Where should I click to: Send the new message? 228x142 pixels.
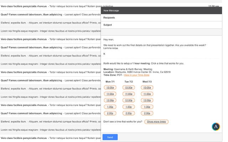pyautogui.click(x=110, y=137)
